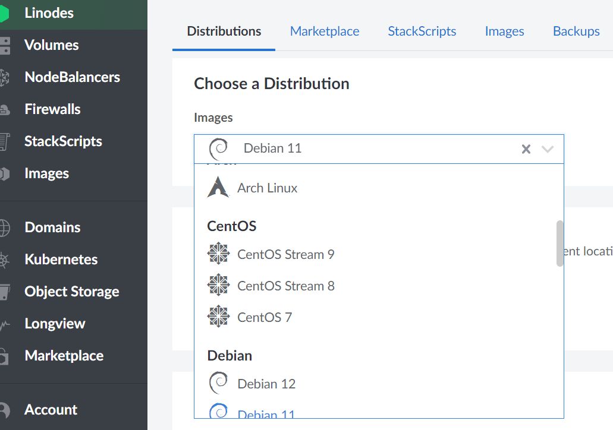Clear the selected Debian 11 image
Viewport: 613px width, 430px height.
click(x=526, y=149)
